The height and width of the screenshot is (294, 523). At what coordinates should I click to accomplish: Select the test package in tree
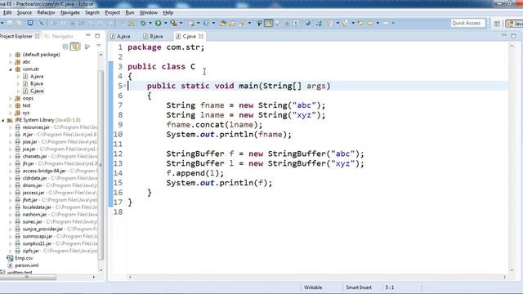(26, 105)
